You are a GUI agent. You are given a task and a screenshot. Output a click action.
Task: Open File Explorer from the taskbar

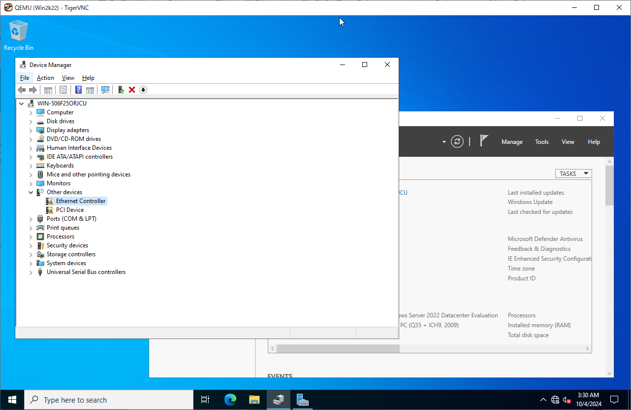coord(254,400)
